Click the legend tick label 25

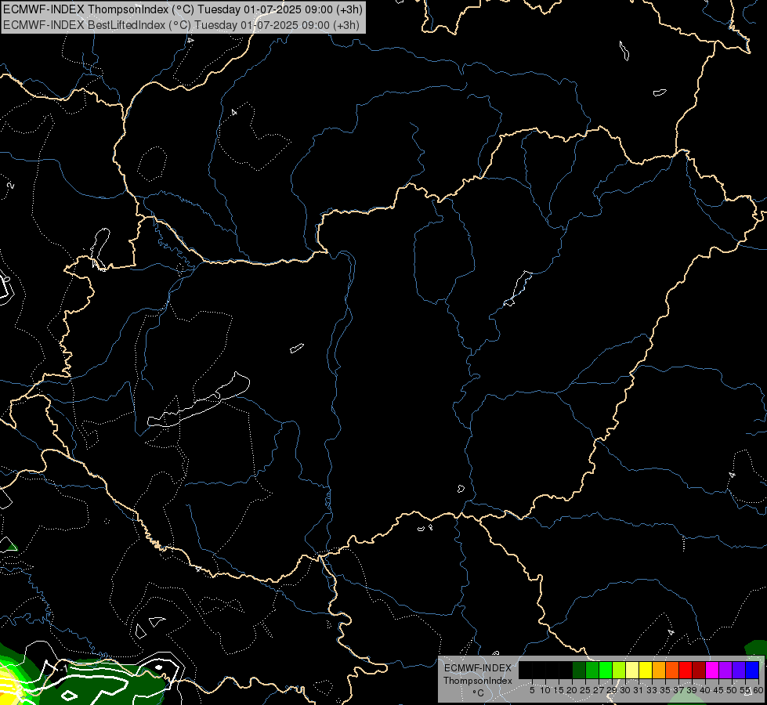[585, 690]
